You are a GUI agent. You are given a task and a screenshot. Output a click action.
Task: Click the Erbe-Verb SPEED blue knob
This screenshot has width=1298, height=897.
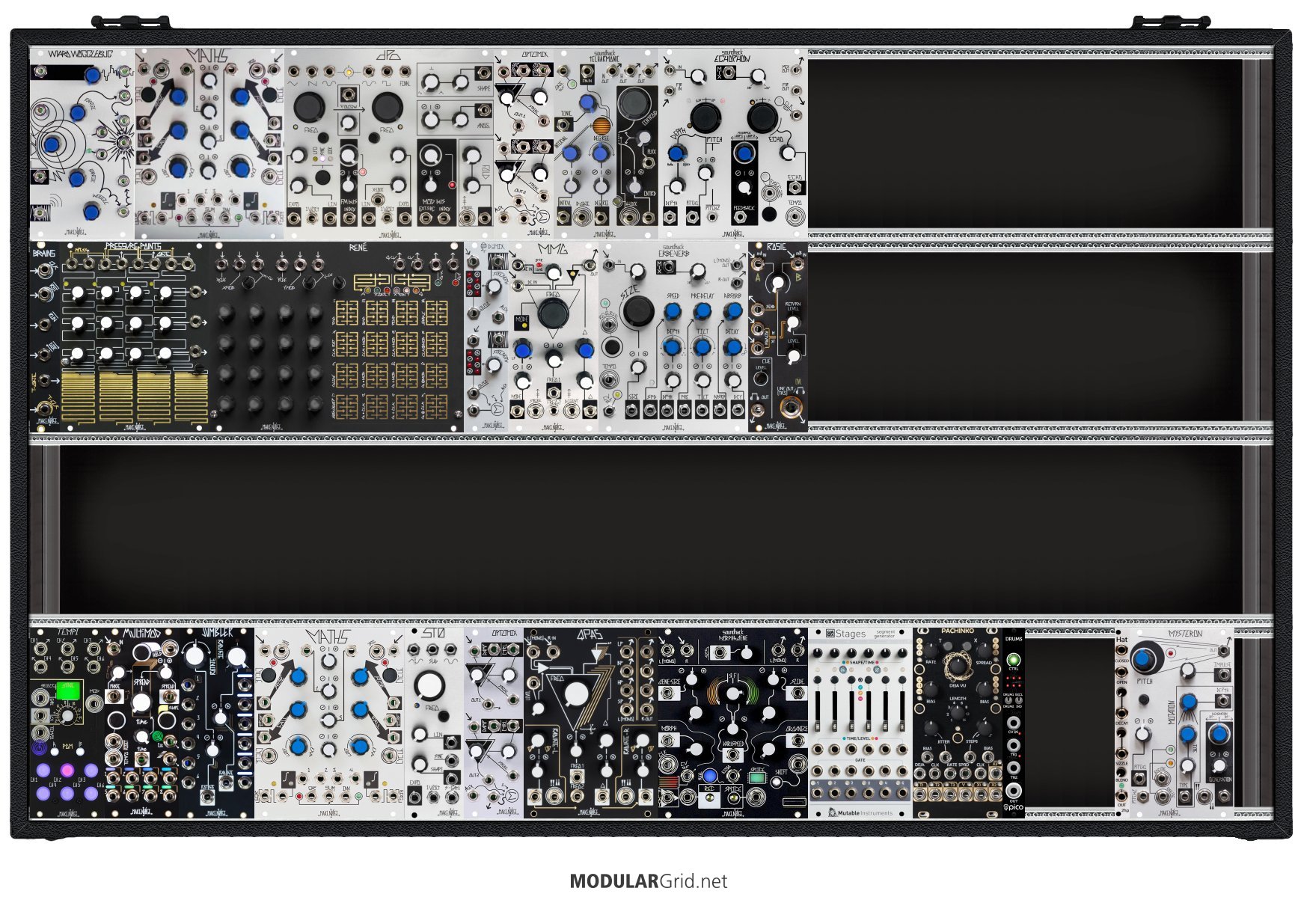click(x=673, y=311)
